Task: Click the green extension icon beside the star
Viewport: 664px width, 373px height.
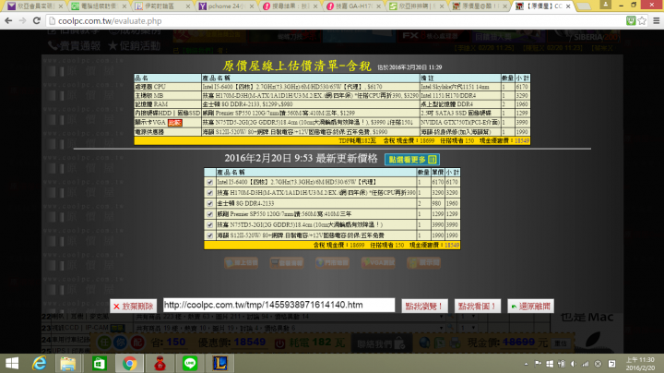Action: pos(631,20)
